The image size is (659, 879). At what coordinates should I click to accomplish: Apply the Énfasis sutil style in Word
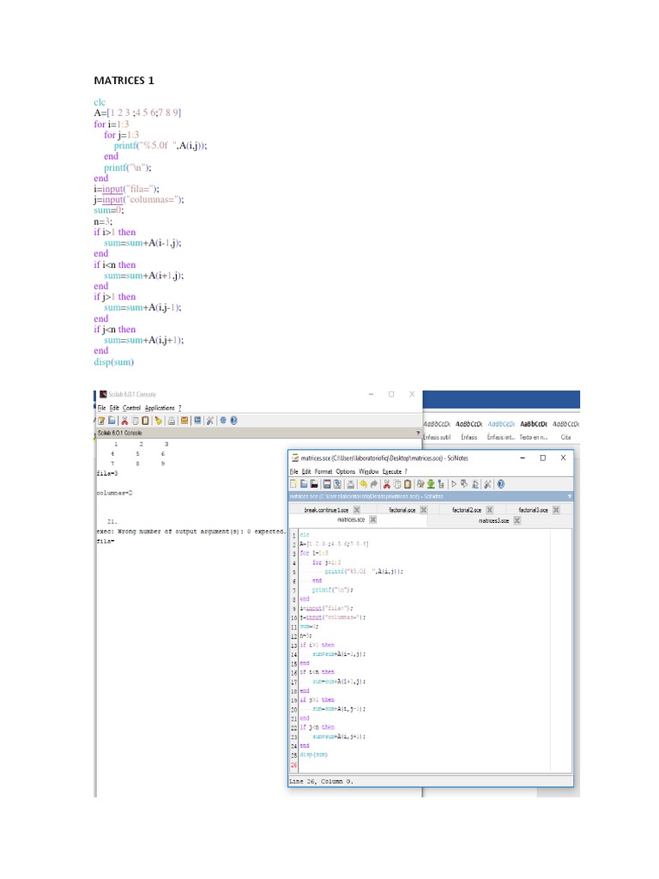pyautogui.click(x=437, y=431)
